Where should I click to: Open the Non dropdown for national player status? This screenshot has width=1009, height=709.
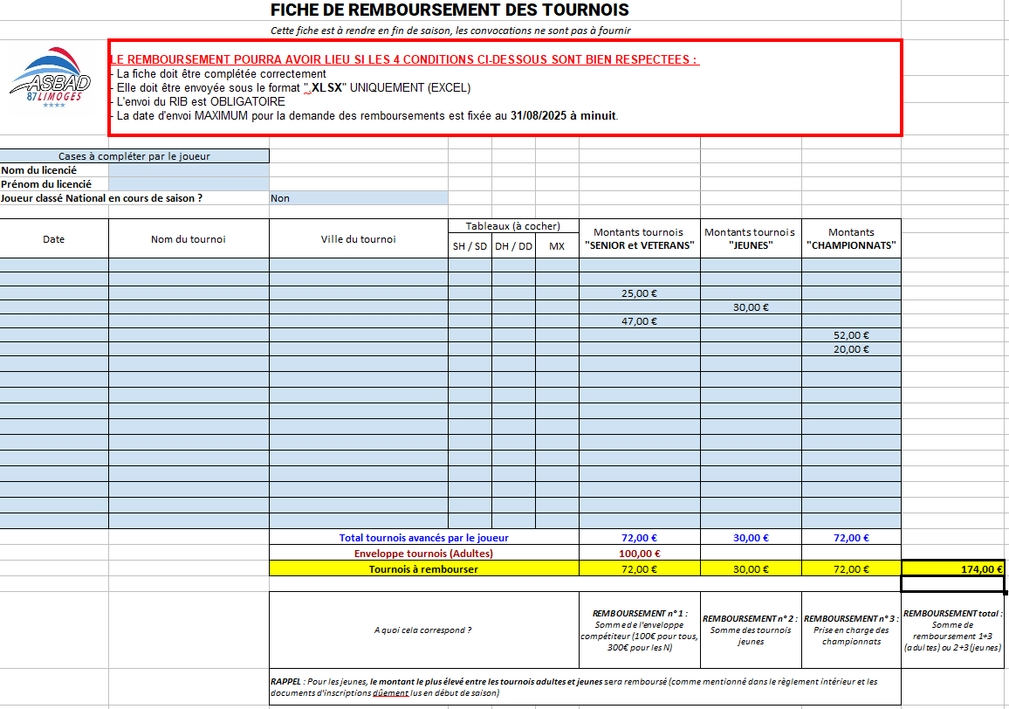point(358,198)
